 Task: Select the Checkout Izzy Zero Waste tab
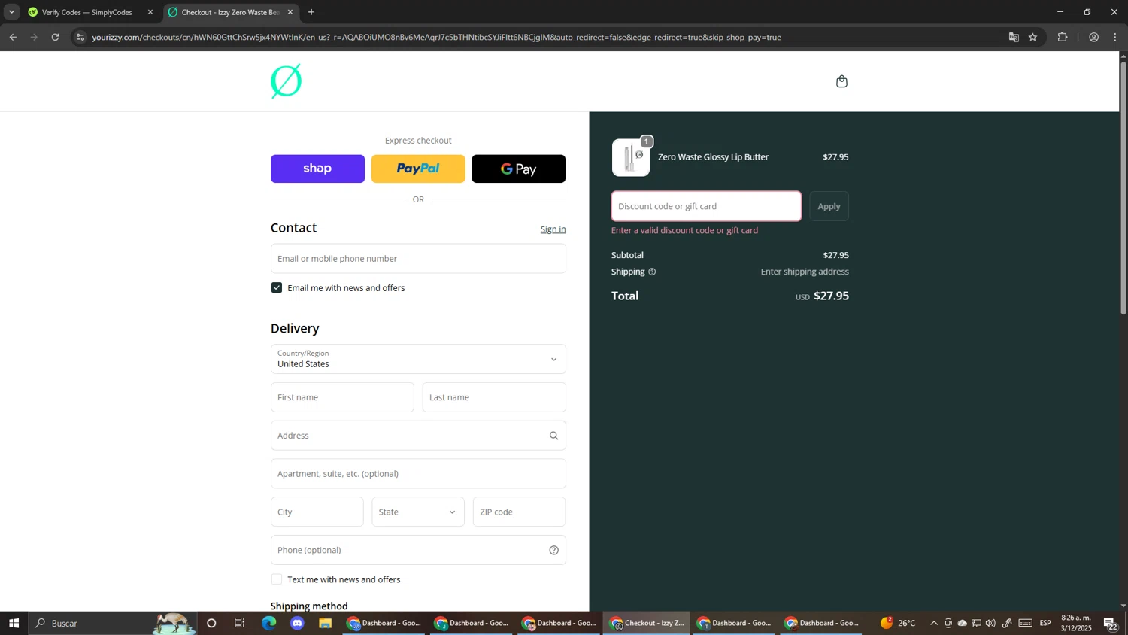tap(229, 12)
